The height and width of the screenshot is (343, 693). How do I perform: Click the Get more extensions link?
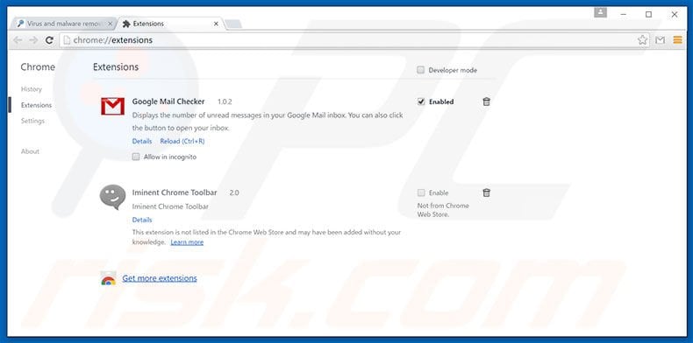(160, 278)
